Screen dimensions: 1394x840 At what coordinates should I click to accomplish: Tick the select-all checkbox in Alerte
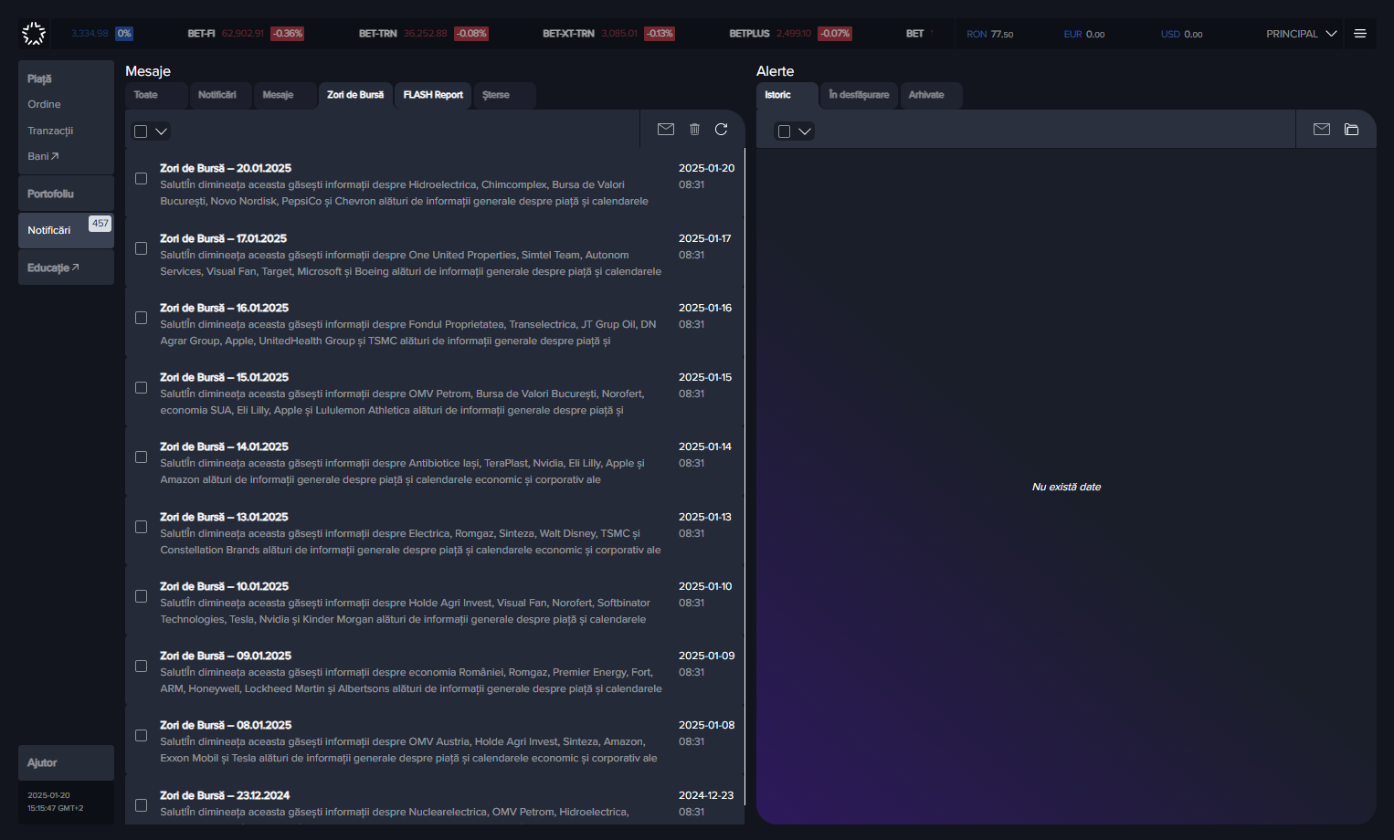[784, 131]
